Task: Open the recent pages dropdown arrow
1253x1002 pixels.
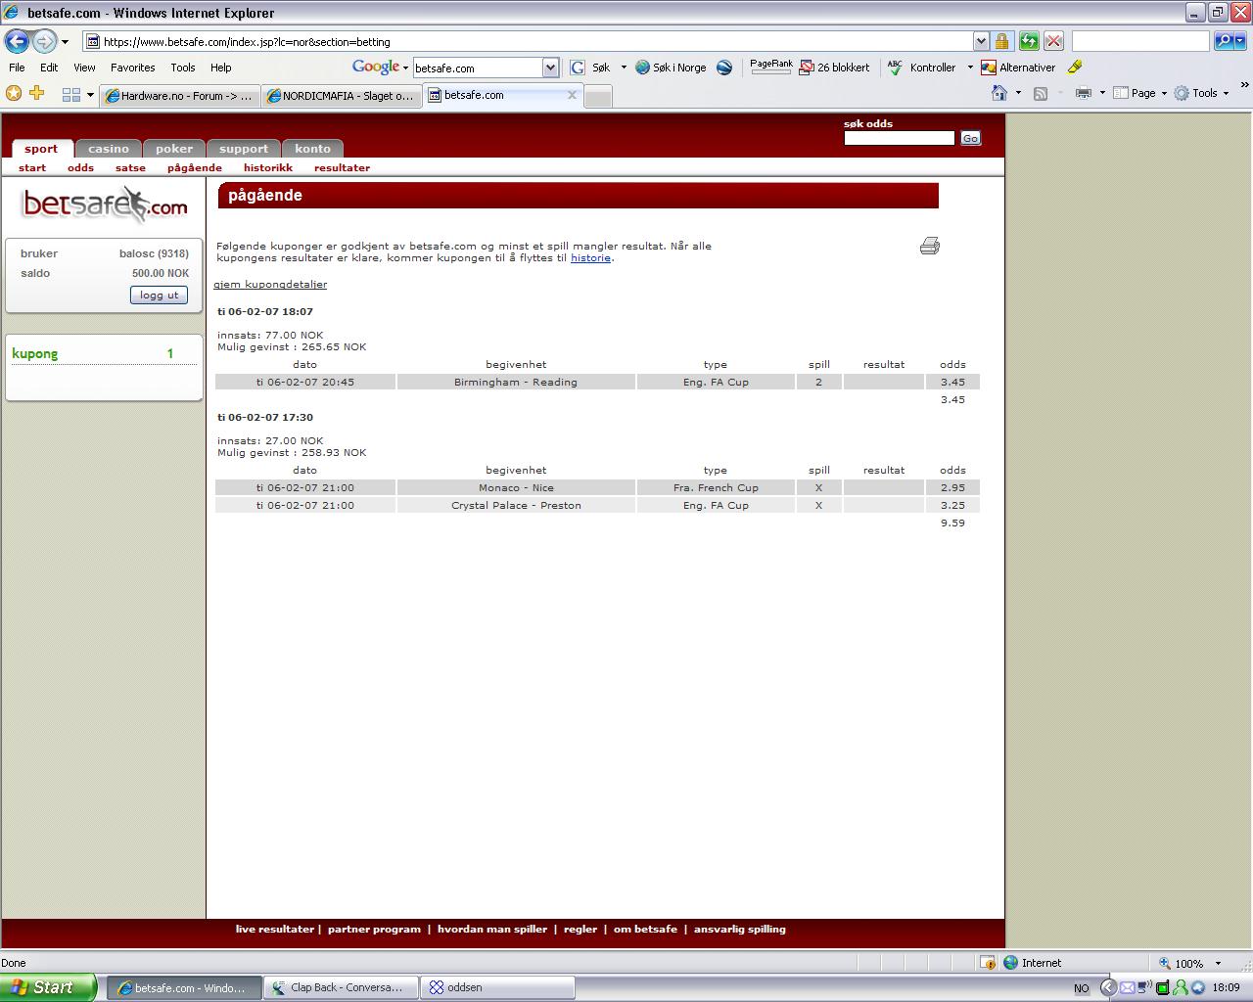Action: pyautogui.click(x=66, y=42)
